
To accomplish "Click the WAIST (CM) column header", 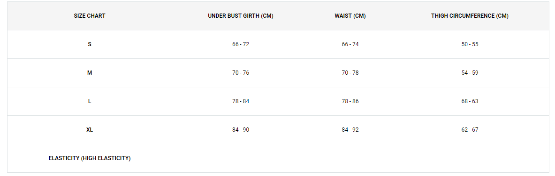I will click(x=350, y=16).
